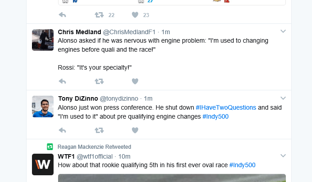
Task: Open Chris Medland's profile picture
Action: [x=43, y=40]
